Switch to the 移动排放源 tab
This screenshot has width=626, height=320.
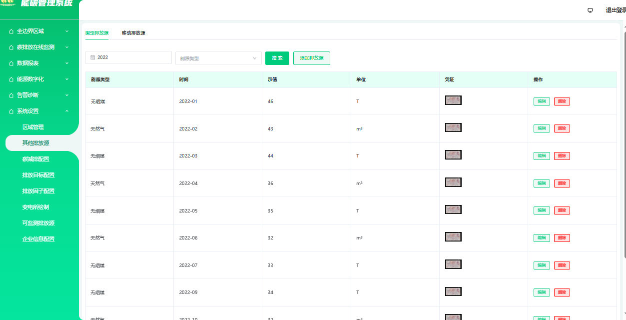tap(133, 33)
